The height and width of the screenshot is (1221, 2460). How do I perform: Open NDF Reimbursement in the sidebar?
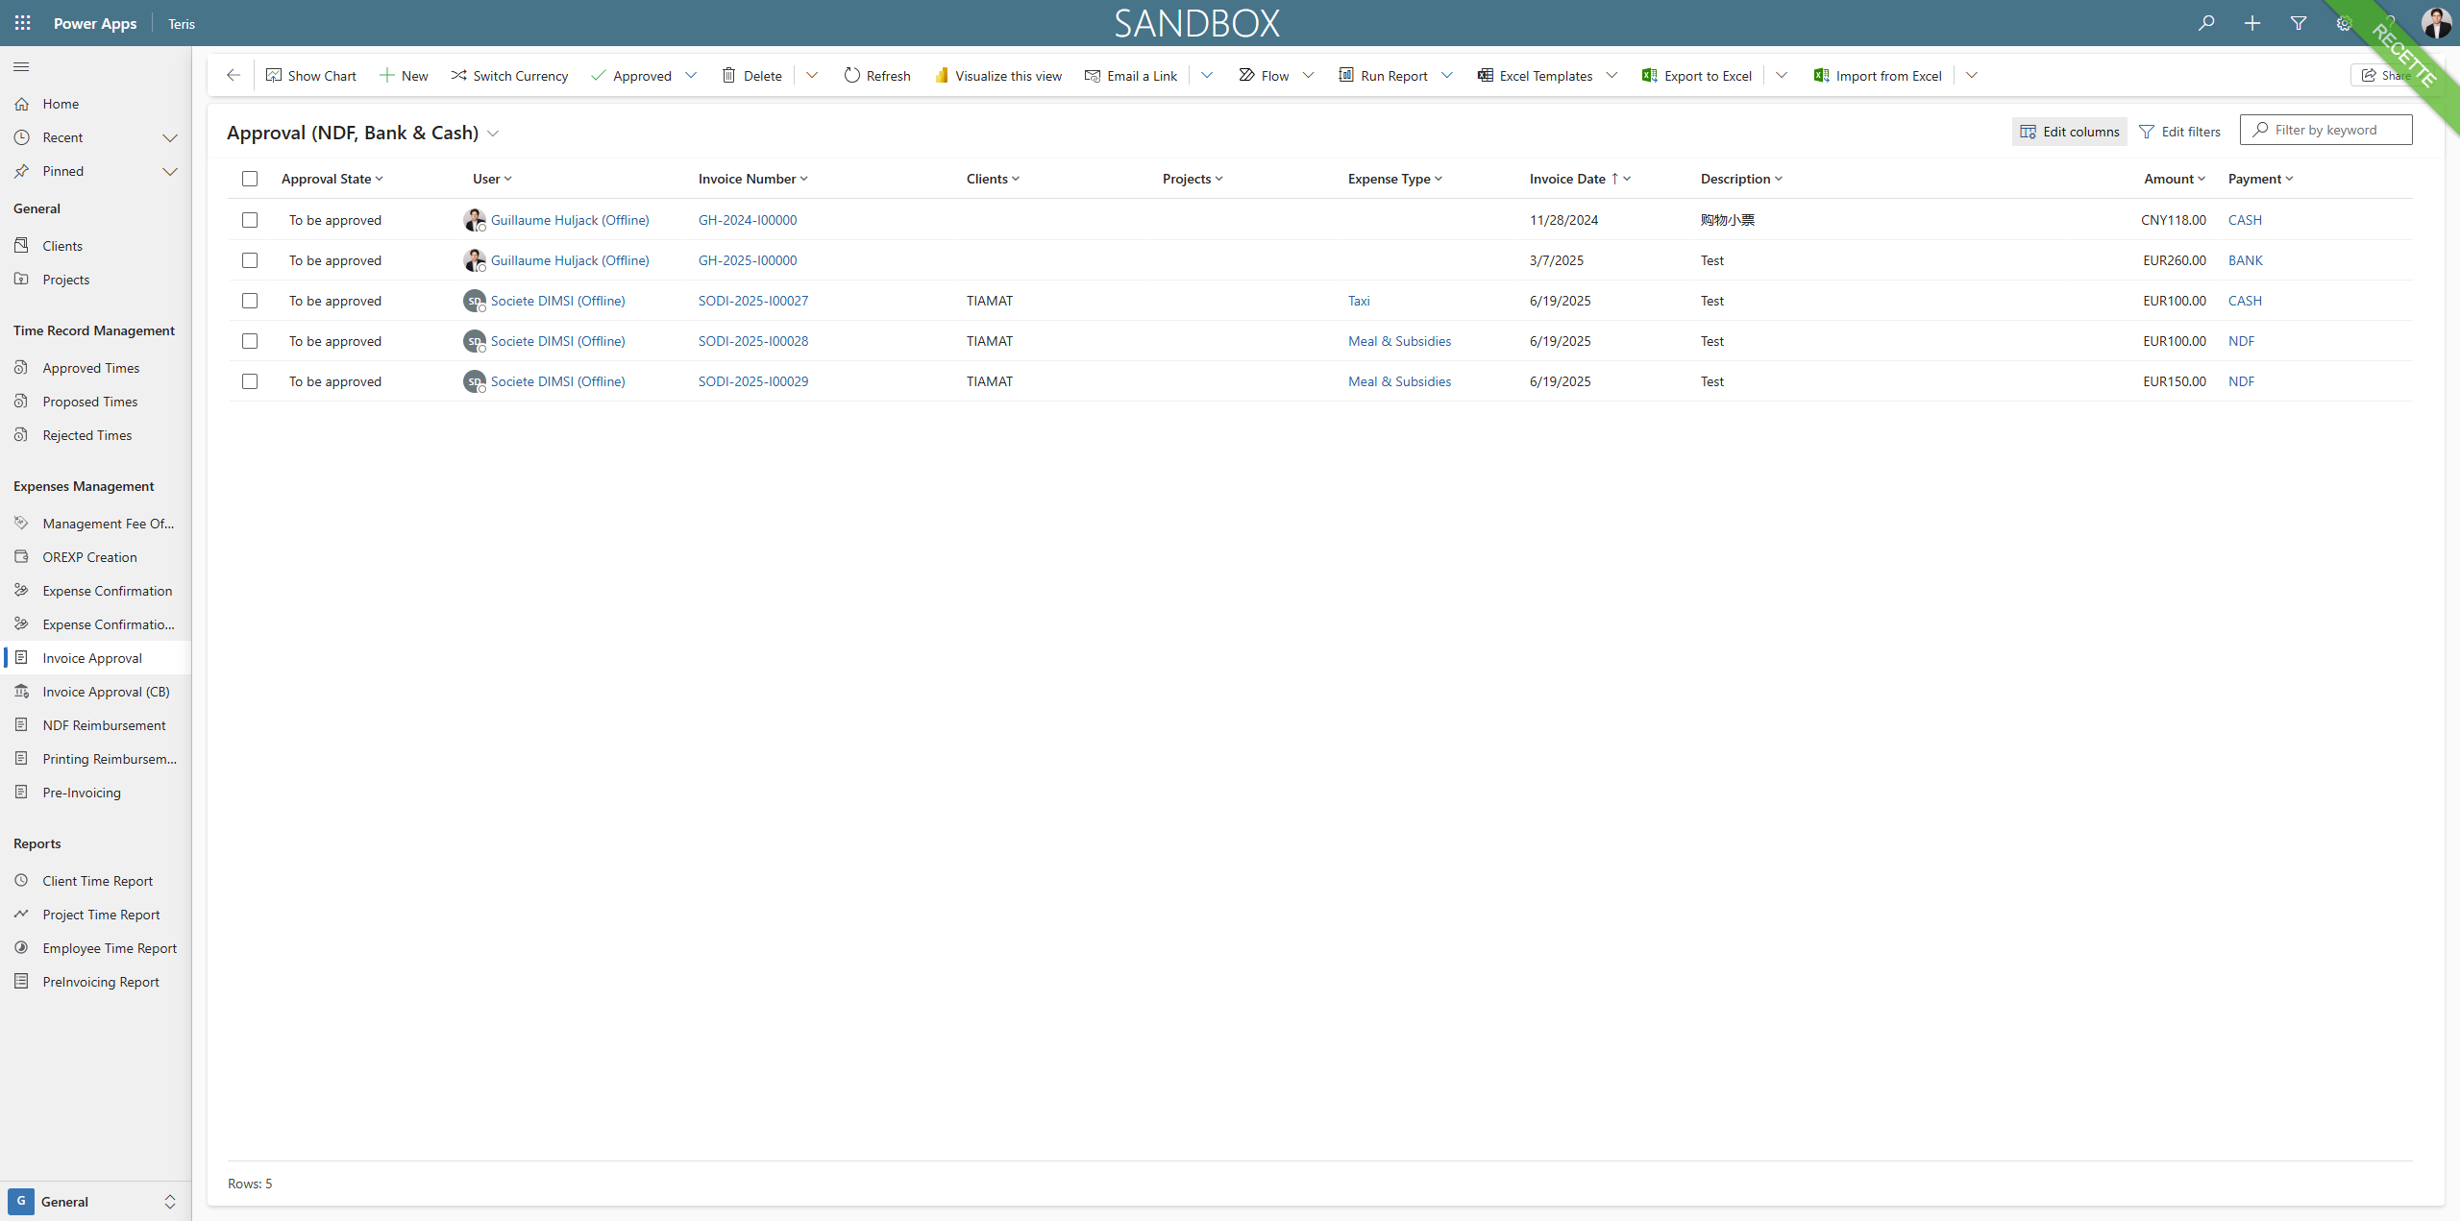(96, 725)
